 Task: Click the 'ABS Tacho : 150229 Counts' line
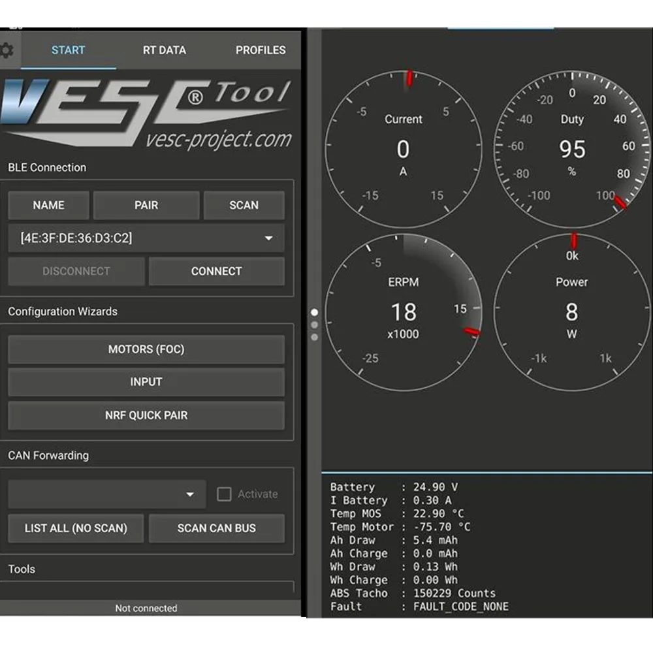click(413, 594)
